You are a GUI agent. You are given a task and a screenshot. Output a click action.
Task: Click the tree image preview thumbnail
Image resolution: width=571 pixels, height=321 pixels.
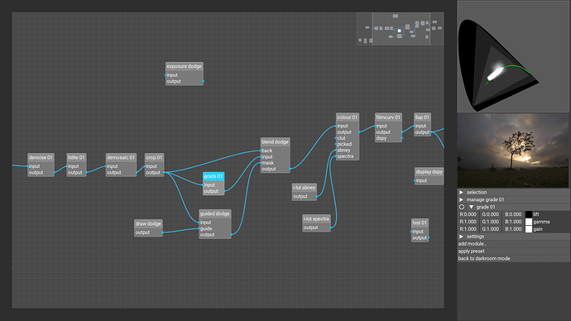click(513, 151)
